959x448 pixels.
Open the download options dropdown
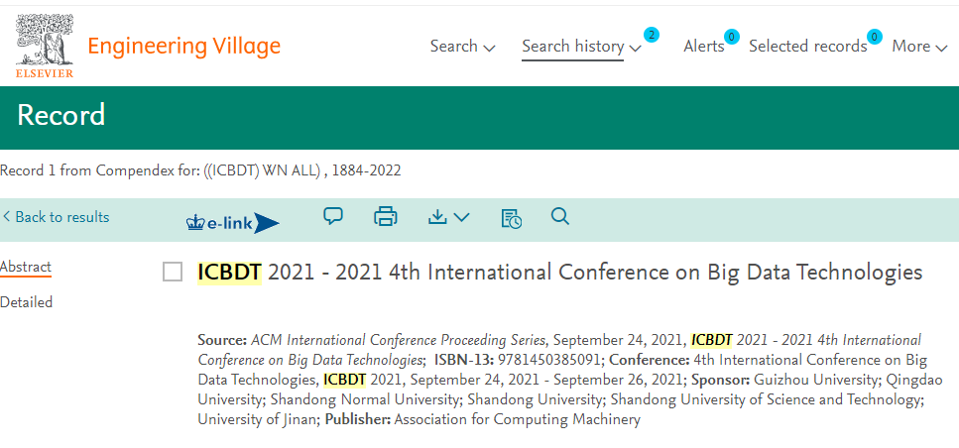pyautogui.click(x=448, y=217)
